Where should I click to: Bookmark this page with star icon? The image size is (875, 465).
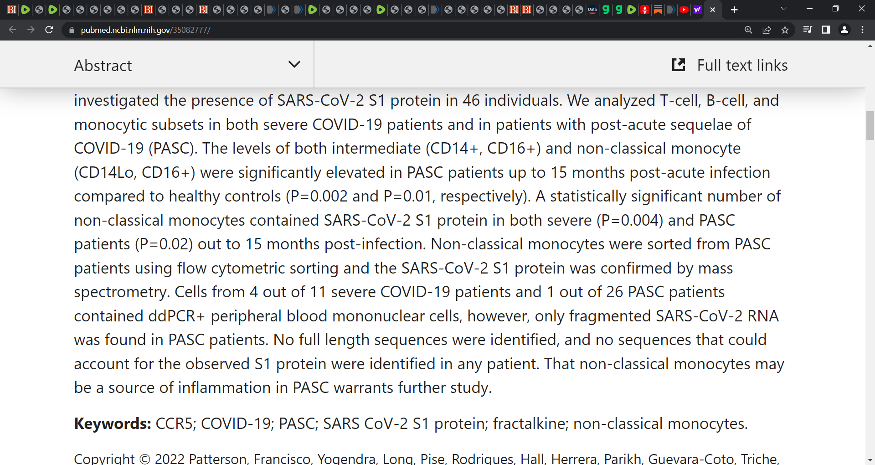tap(785, 30)
